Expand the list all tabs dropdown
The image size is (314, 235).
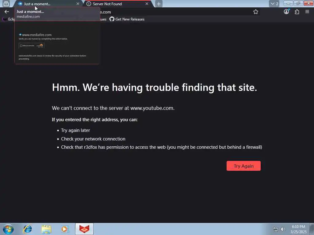[x=274, y=4]
